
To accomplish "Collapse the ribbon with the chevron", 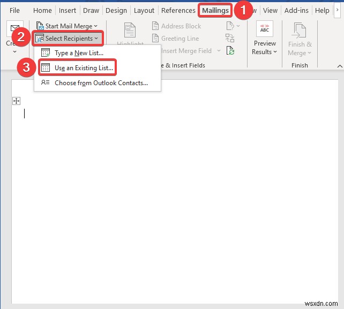I will (340, 66).
